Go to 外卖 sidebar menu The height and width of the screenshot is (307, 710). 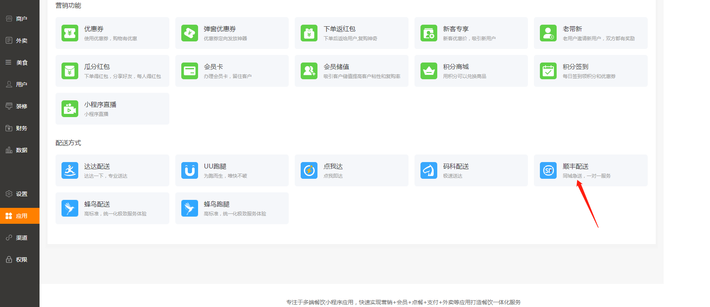tap(20, 41)
